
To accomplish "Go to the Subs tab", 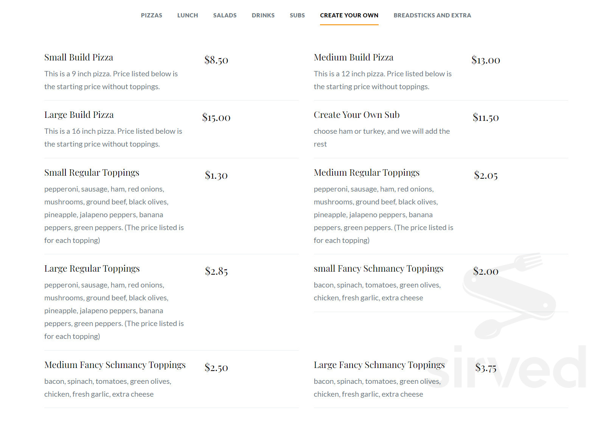I will click(297, 15).
